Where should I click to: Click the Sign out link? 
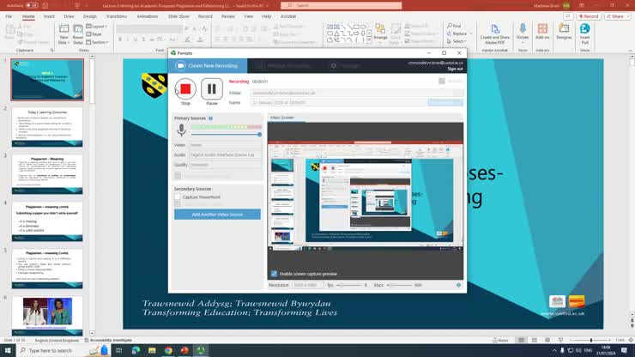pos(454,69)
